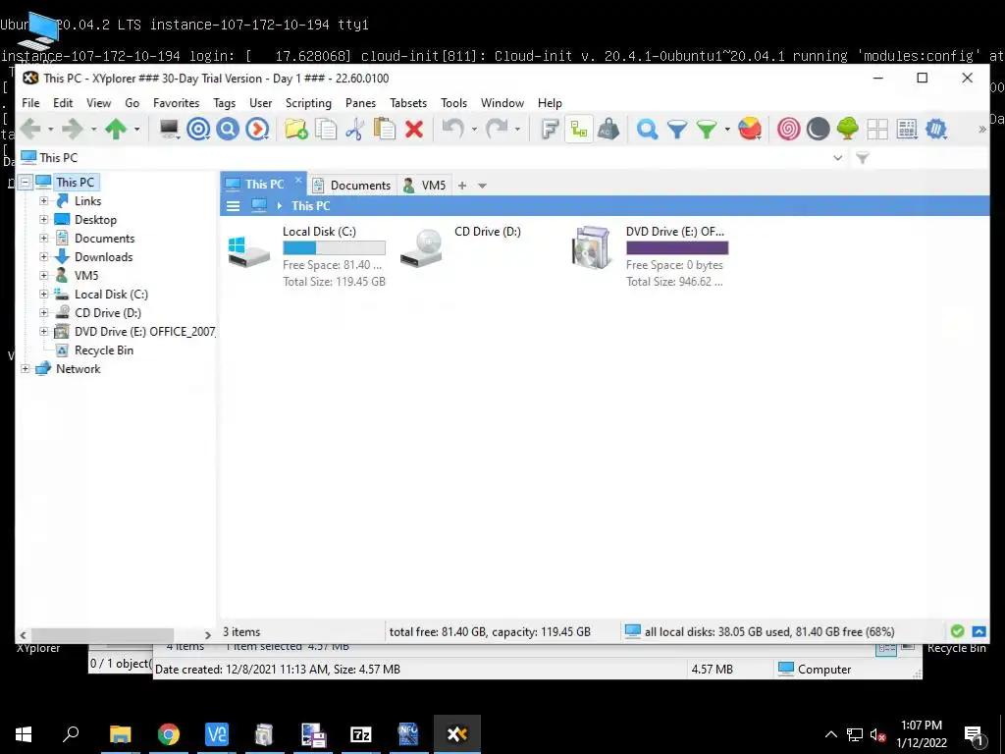Screen dimensions: 1005x754
Task: Open the Panes menu
Action: coord(360,102)
